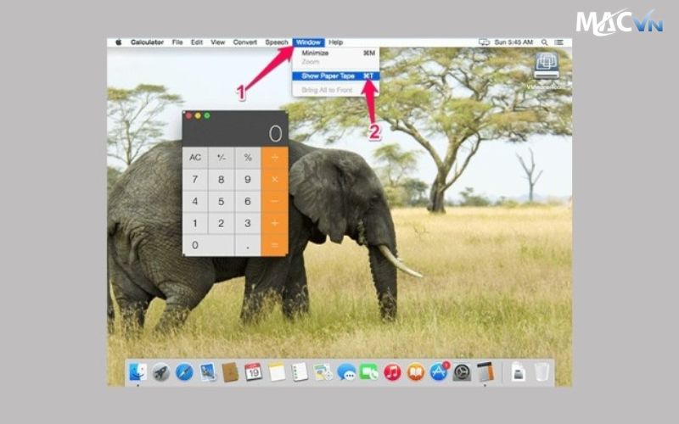Tap the orange plus key
Screen dimensions: 679x424
tap(274, 223)
